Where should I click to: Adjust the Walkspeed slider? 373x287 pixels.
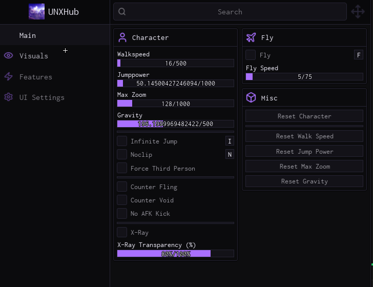tap(176, 63)
